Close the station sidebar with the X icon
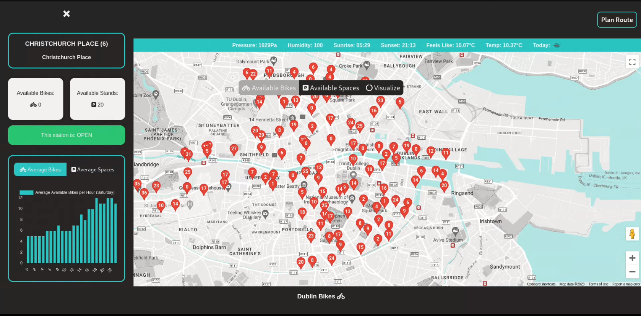The width and height of the screenshot is (641, 316). 67,14
